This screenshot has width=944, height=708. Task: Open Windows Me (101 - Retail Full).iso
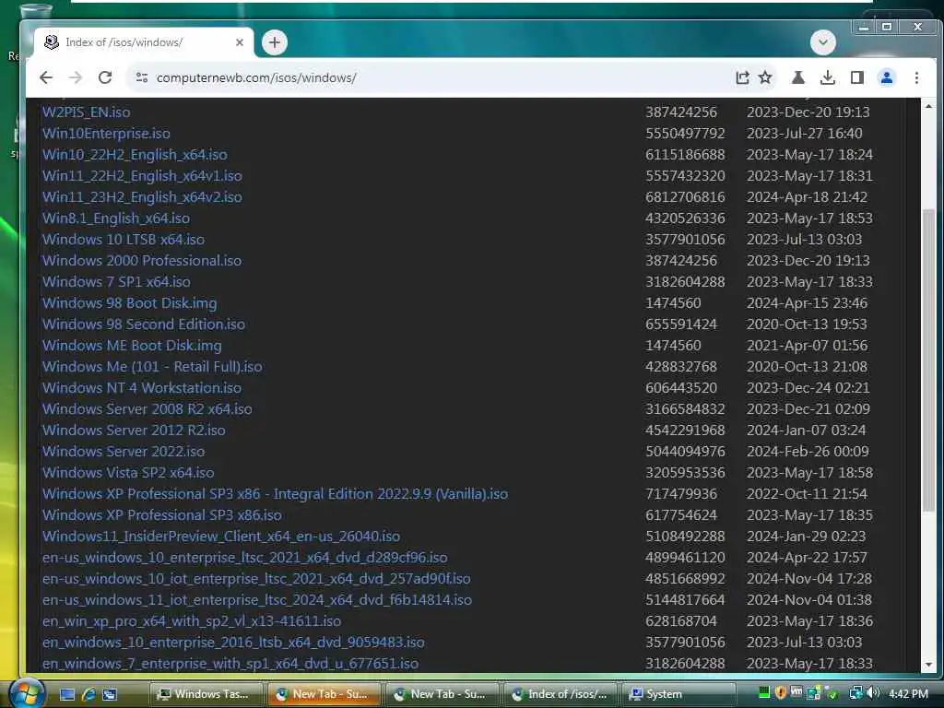coord(152,367)
